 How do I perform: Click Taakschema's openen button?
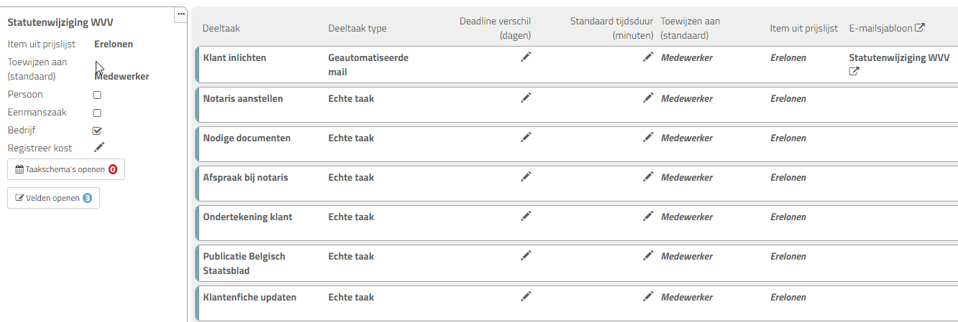[65, 170]
